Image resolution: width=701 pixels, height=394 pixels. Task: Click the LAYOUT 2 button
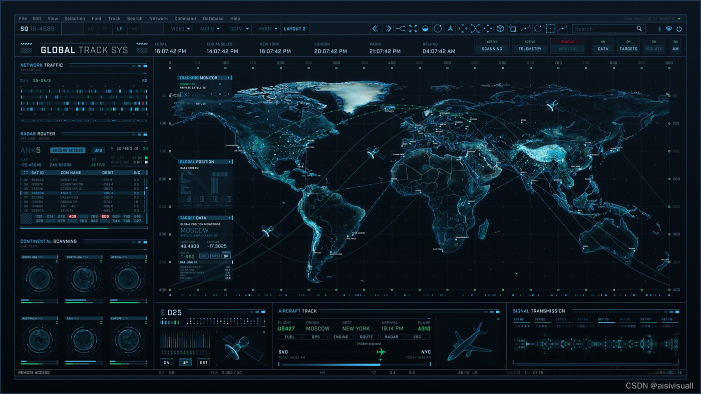tap(294, 29)
